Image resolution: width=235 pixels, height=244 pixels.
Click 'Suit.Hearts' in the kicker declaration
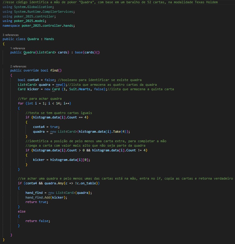pyautogui.click(x=80, y=89)
